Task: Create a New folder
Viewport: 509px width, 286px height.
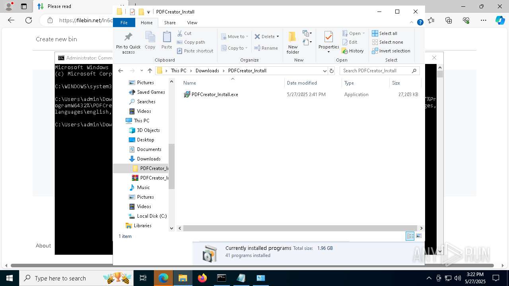Action: click(293, 43)
